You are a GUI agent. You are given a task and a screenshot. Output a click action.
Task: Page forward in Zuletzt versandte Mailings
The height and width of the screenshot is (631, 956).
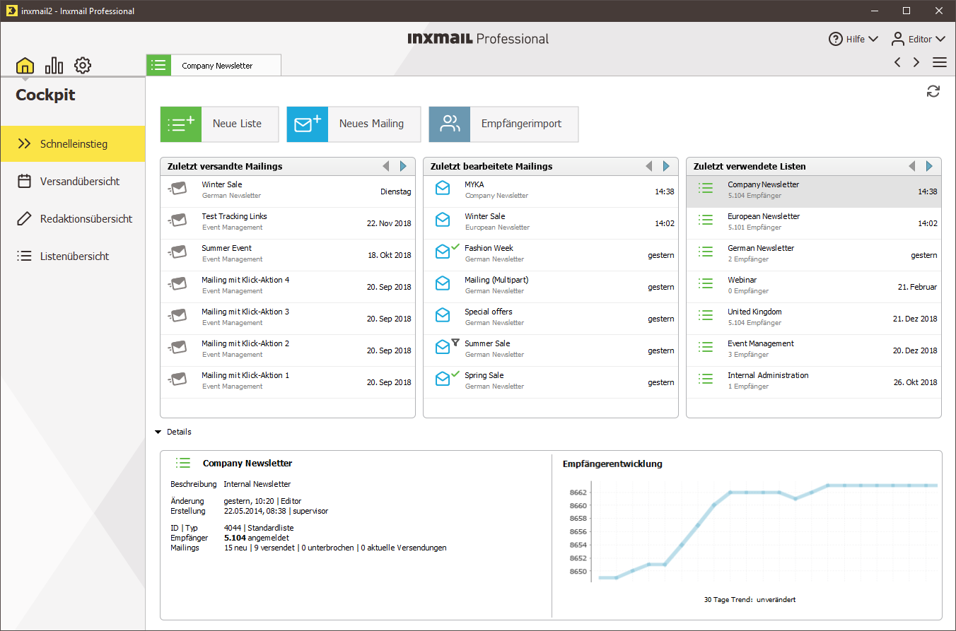tap(403, 166)
